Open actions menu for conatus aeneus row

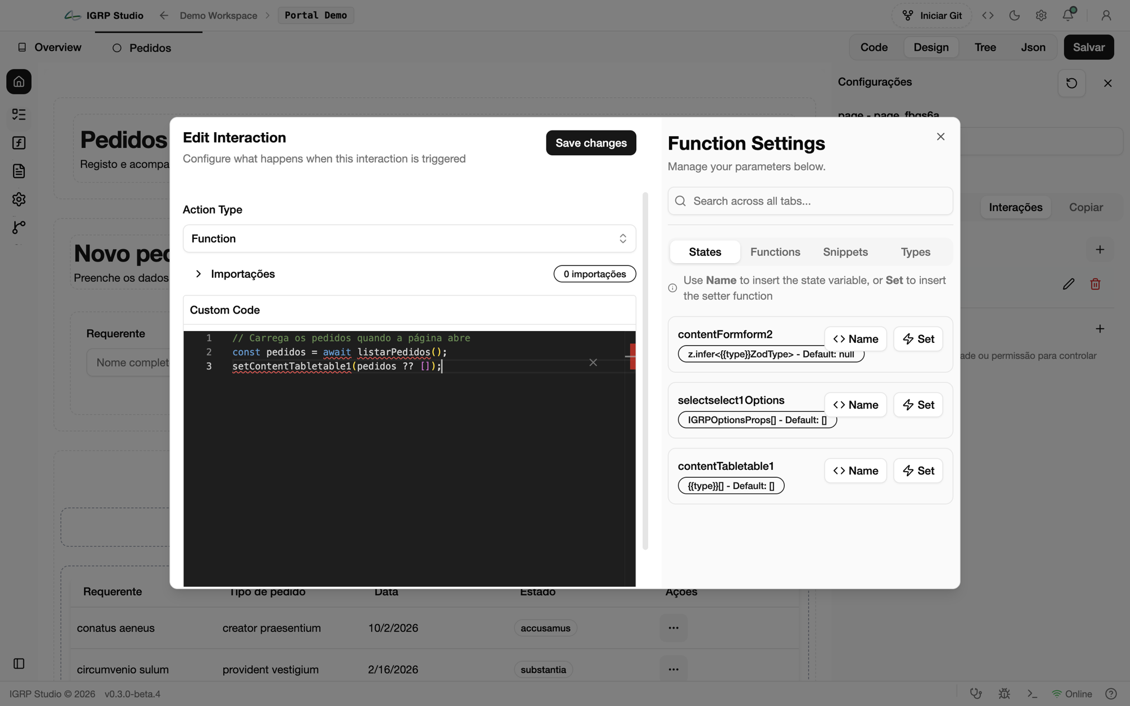point(673,627)
